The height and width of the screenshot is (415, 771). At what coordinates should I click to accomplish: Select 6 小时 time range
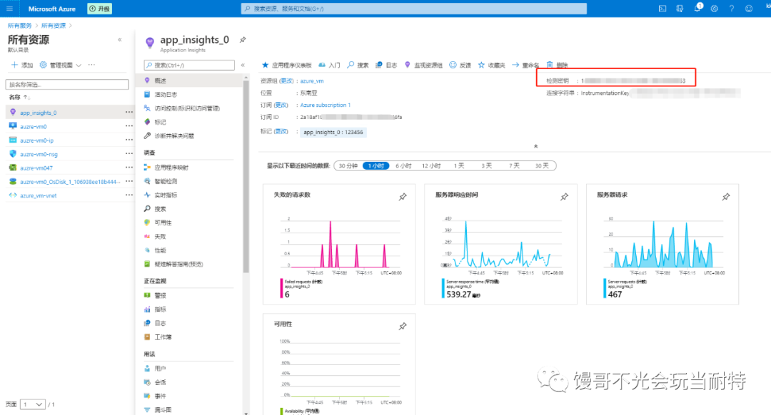(x=403, y=166)
